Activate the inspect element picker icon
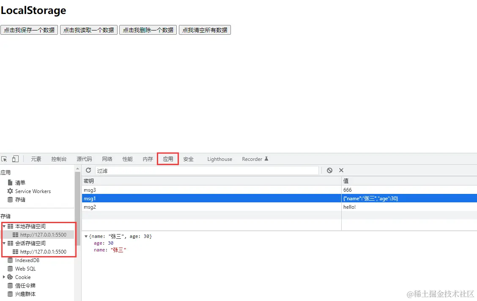Viewport: 477px width, 301px height. 4,159
